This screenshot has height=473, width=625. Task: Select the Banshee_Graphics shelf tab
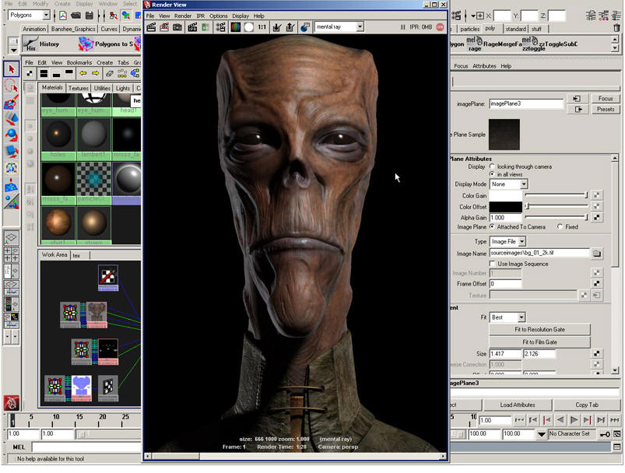(73, 29)
